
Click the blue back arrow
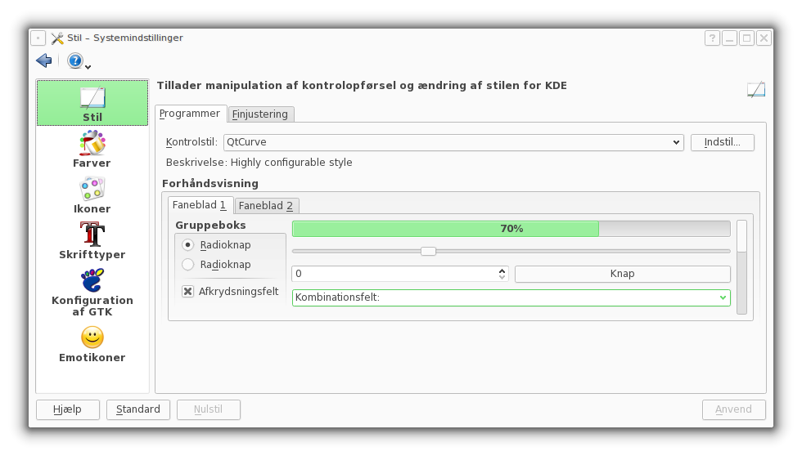point(44,60)
